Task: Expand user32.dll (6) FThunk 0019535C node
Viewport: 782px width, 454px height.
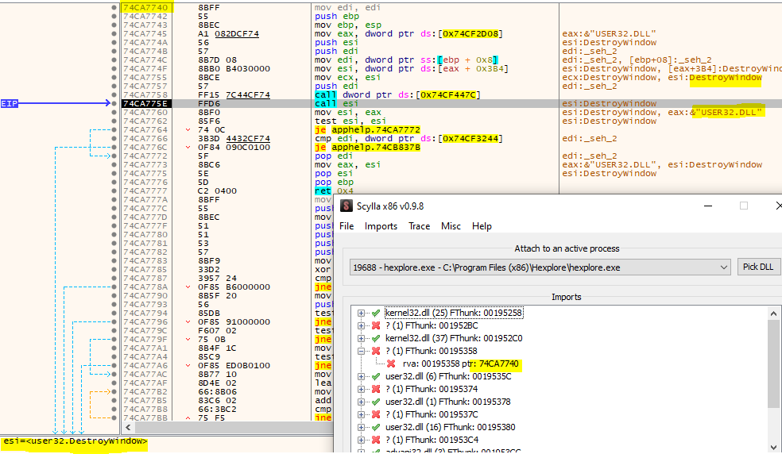Action: [361, 376]
